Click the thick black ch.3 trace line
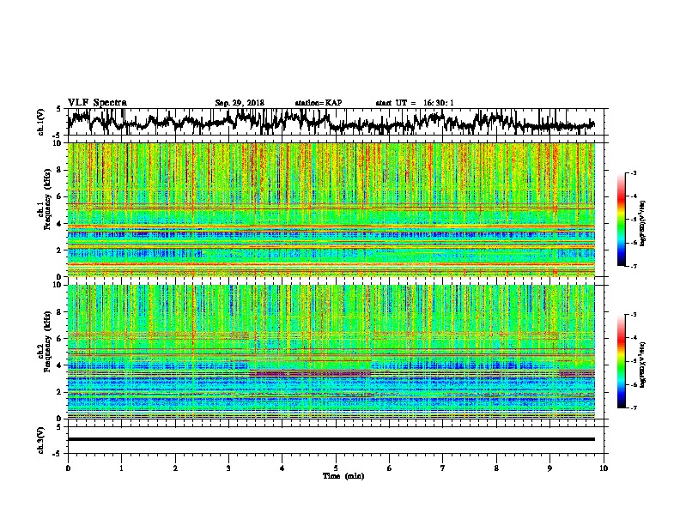 (331, 439)
